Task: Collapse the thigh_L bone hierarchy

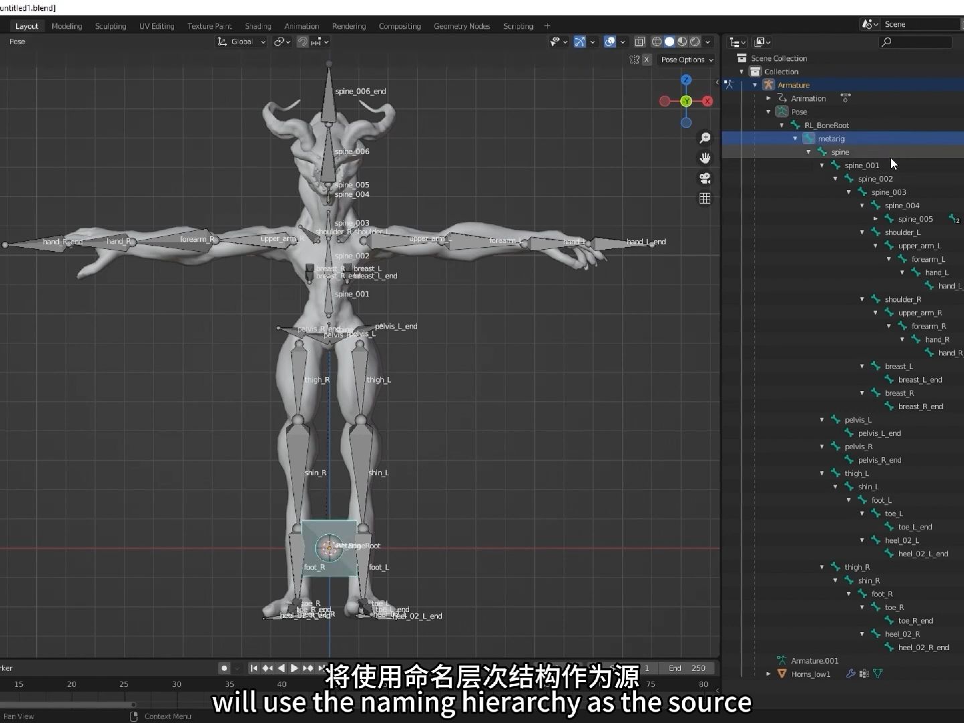Action: click(822, 473)
